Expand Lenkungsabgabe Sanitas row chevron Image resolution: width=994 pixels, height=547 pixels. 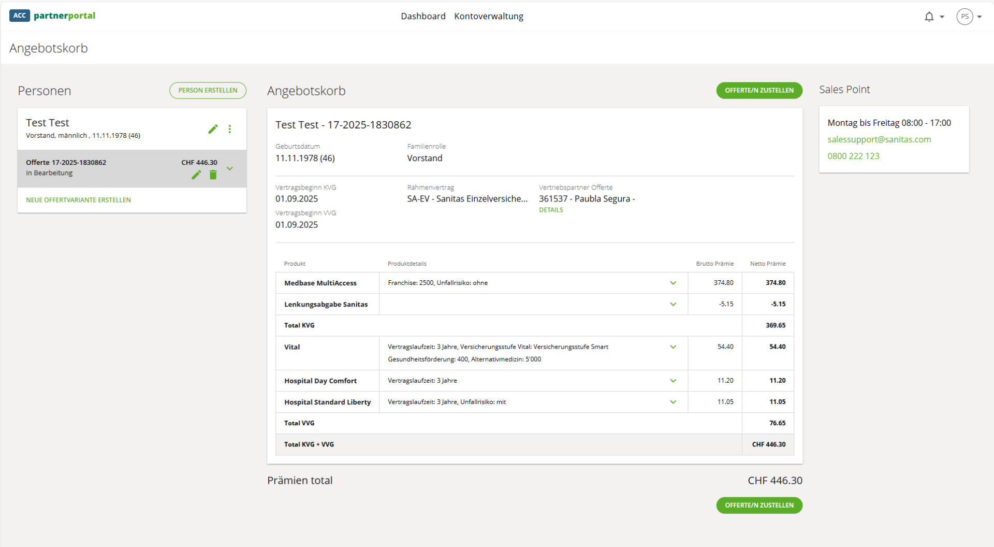[x=673, y=304]
